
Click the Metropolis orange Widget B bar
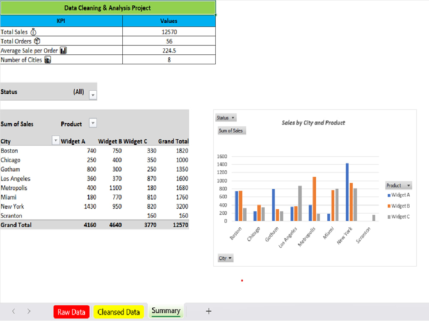(x=314, y=199)
